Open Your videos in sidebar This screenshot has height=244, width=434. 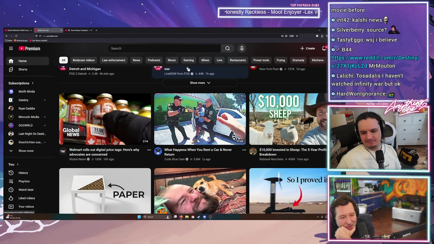(x=28, y=207)
